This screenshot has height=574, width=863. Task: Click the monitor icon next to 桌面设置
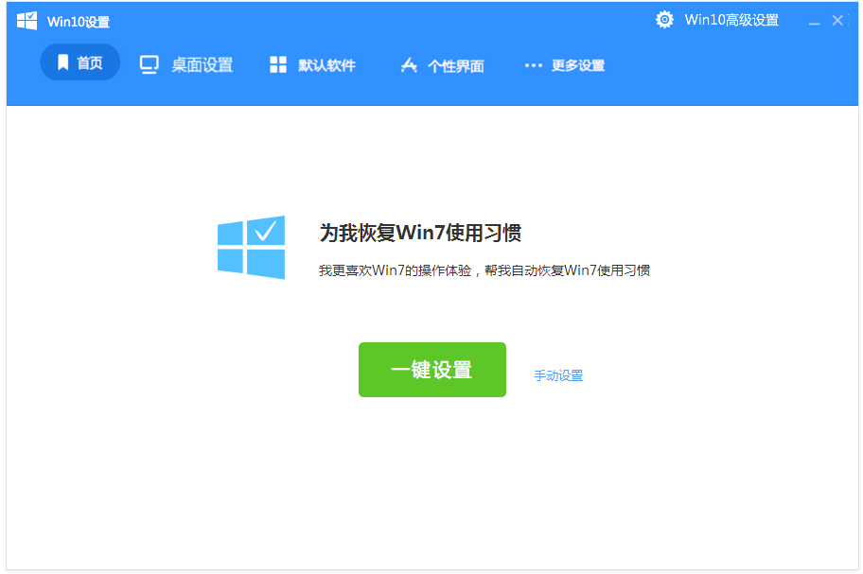(150, 64)
